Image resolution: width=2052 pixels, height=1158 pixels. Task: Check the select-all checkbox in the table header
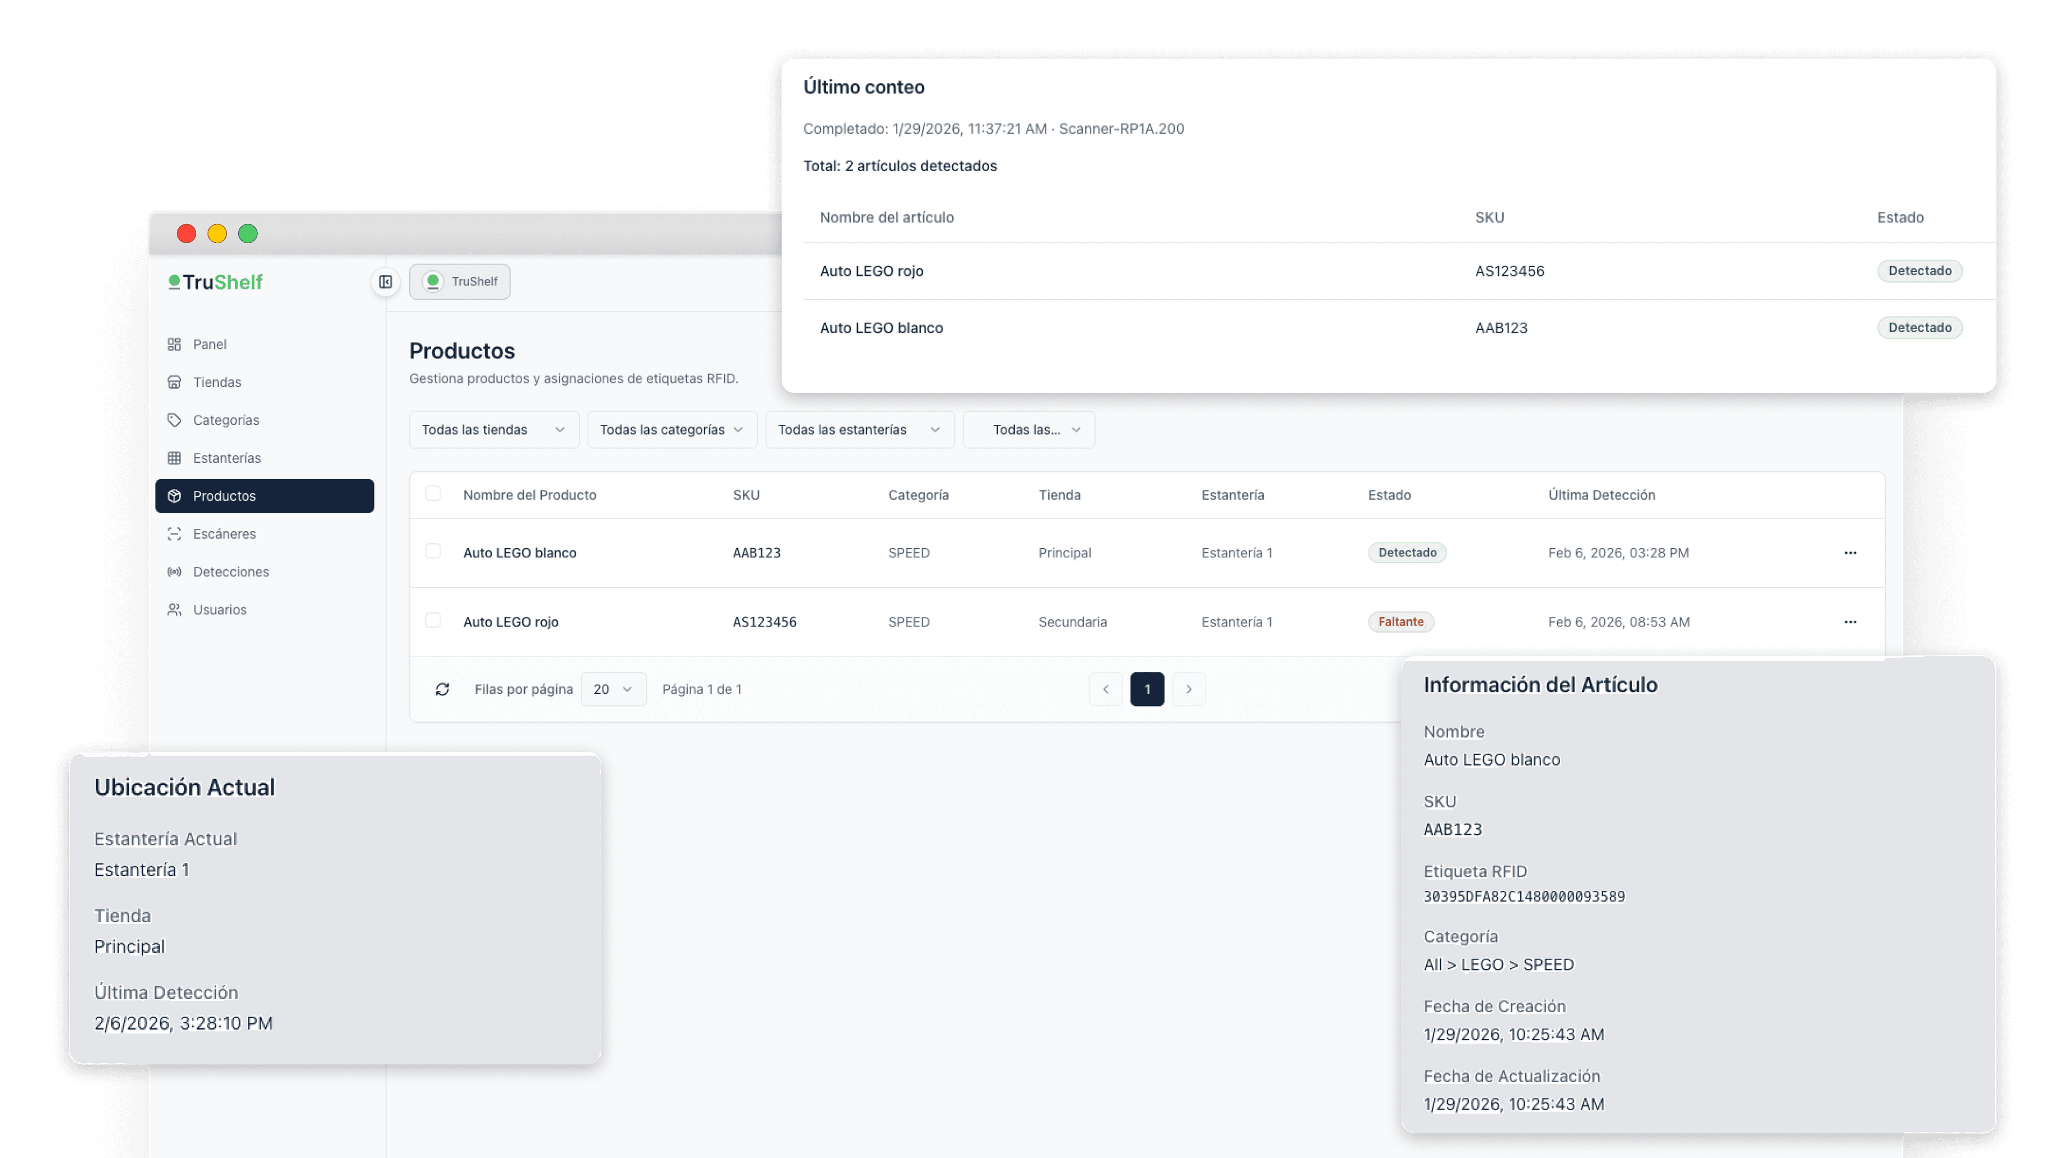pos(433,494)
